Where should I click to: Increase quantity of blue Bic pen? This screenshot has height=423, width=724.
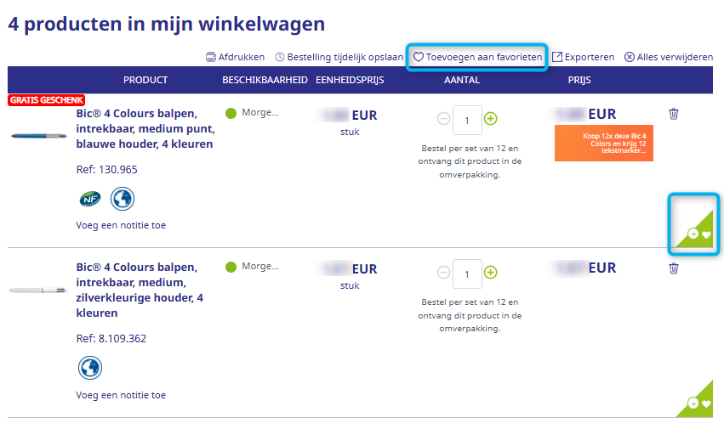pos(491,119)
